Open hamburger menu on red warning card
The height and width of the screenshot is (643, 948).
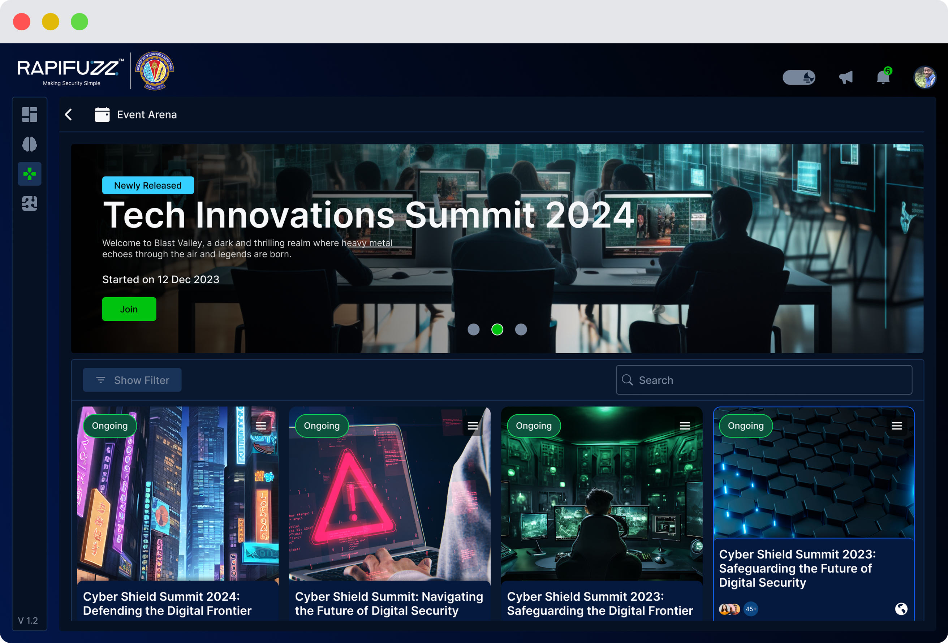point(473,426)
